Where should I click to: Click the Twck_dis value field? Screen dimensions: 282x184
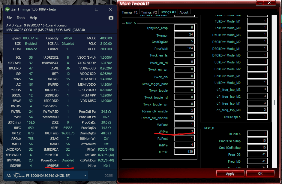tap(184, 76)
